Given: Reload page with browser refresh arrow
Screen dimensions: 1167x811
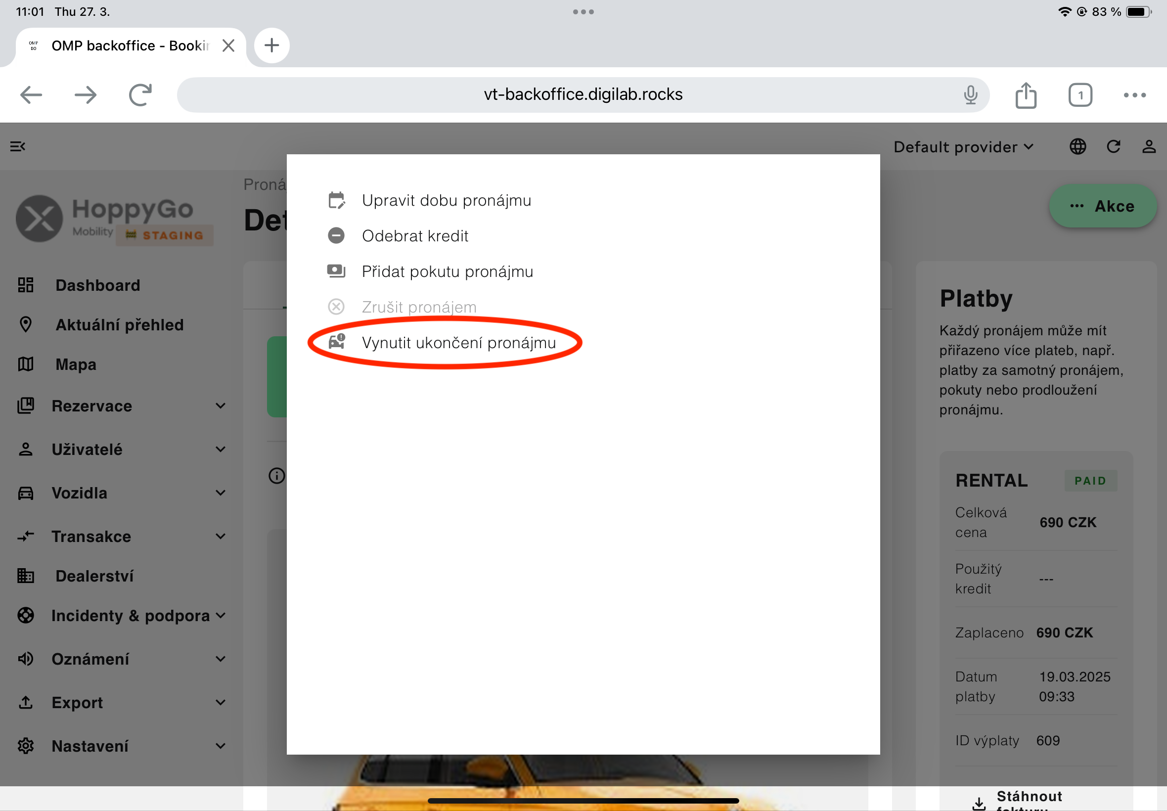Looking at the screenshot, I should tap(140, 95).
